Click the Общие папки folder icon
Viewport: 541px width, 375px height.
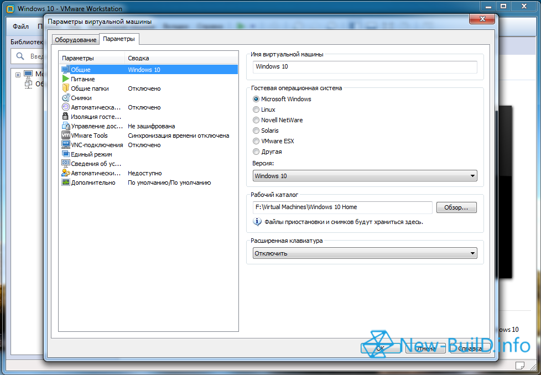(x=66, y=88)
